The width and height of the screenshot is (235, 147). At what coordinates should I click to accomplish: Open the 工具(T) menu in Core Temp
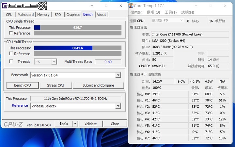(171, 12)
